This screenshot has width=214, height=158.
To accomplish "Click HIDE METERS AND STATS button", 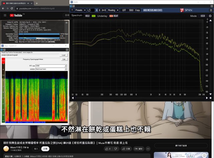I will pos(153,10).
